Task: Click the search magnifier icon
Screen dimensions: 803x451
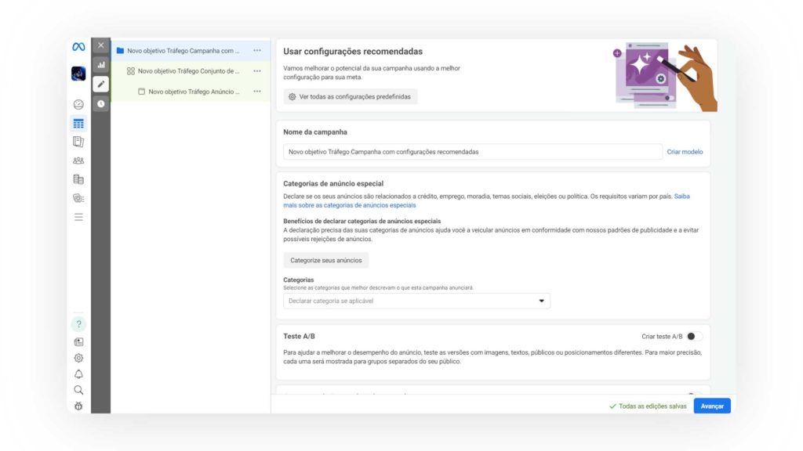Action: click(x=78, y=390)
